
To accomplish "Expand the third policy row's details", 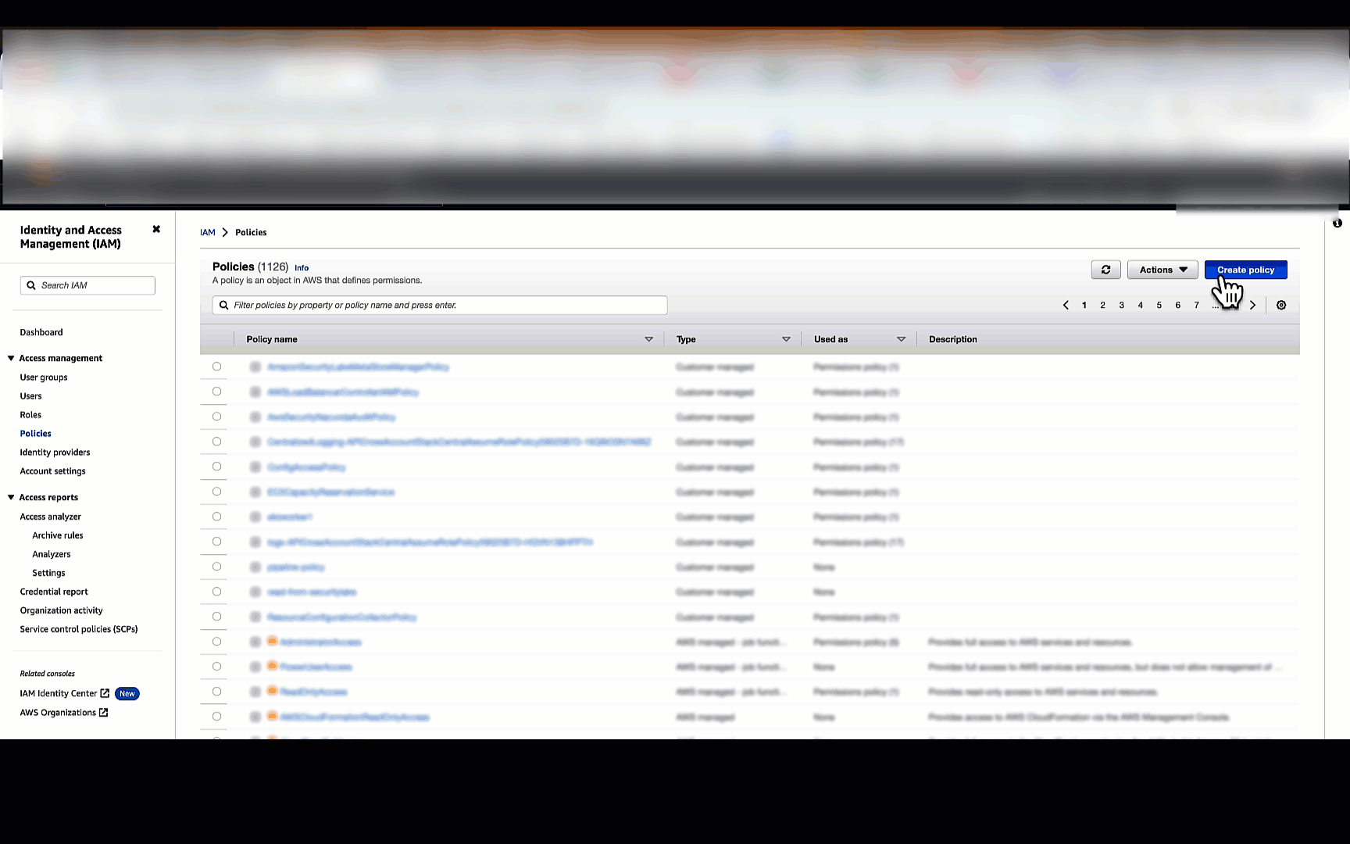I will [255, 417].
